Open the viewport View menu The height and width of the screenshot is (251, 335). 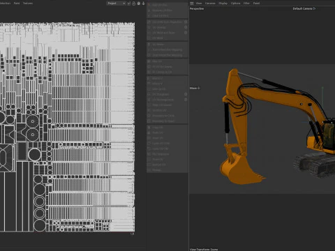199,3
